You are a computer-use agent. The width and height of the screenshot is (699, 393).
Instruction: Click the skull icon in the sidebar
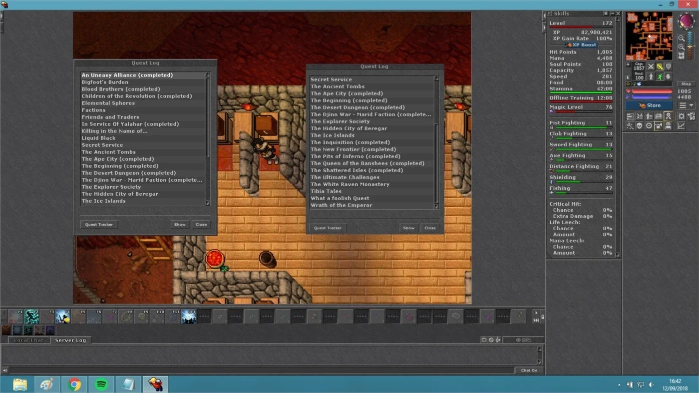(x=640, y=126)
